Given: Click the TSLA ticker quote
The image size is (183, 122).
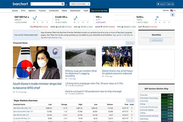Looking at the screenshot, I should click(x=39, y=27).
